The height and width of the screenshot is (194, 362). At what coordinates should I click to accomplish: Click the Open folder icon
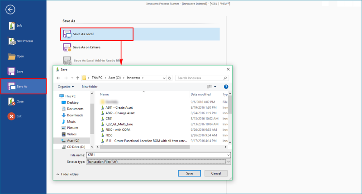[x=12, y=56]
